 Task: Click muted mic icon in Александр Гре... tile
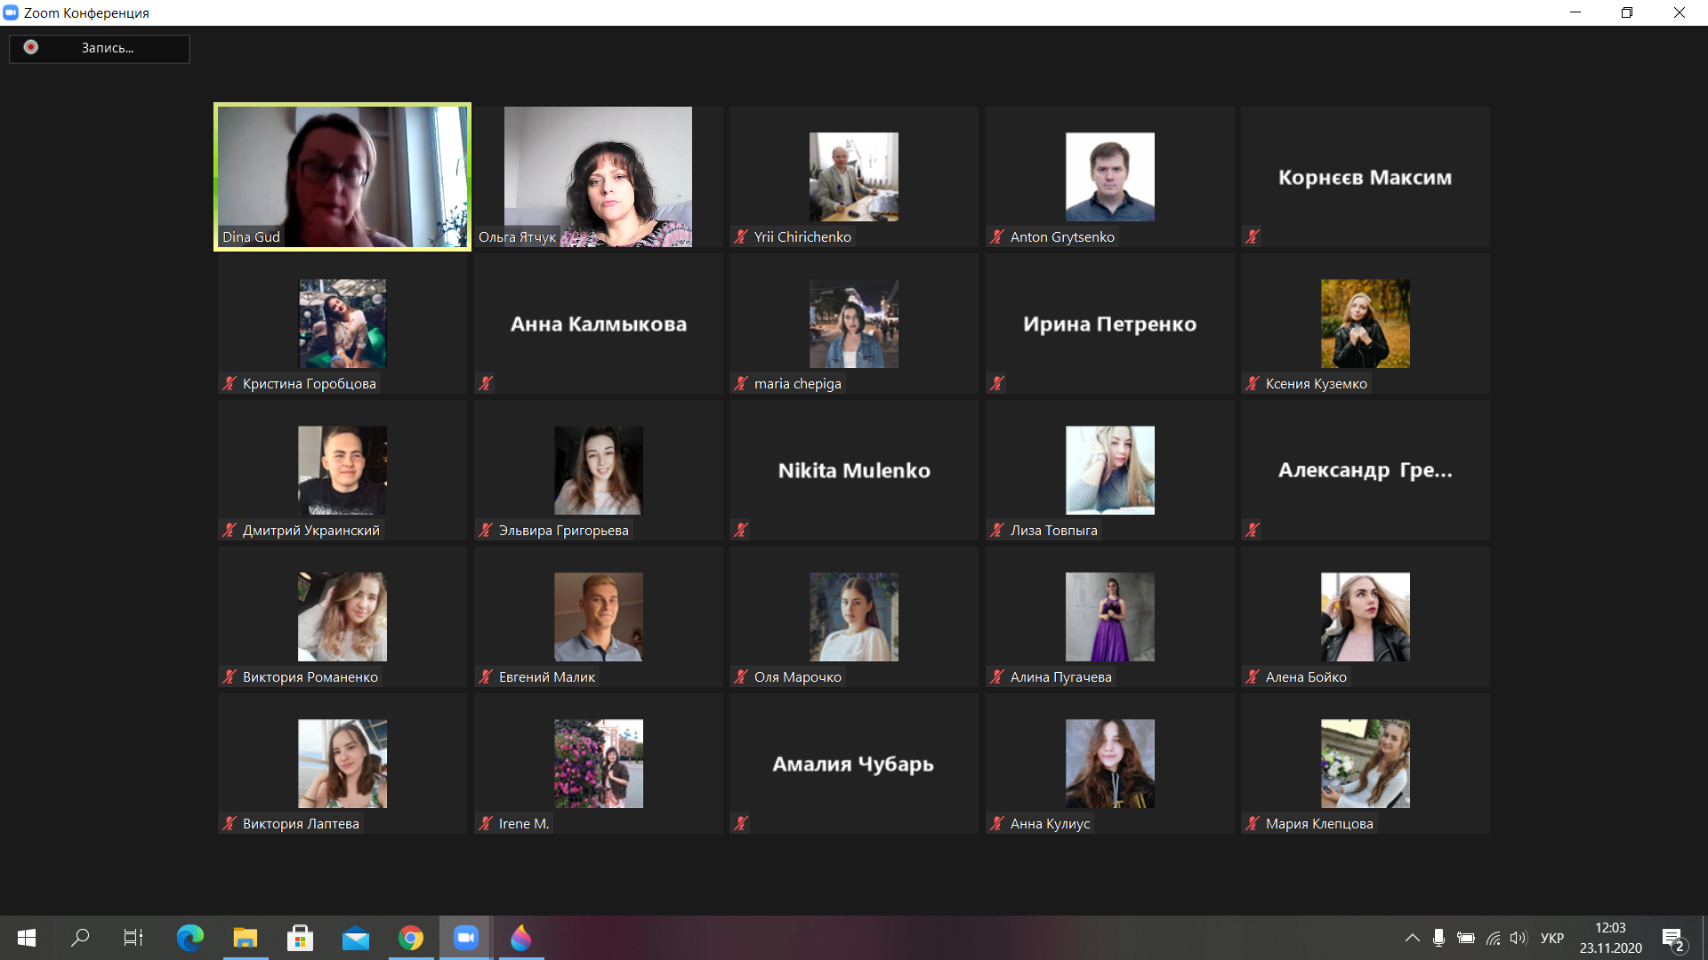click(1253, 530)
